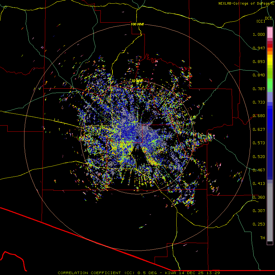Pick the pink segment of the color bar

click(270, 32)
